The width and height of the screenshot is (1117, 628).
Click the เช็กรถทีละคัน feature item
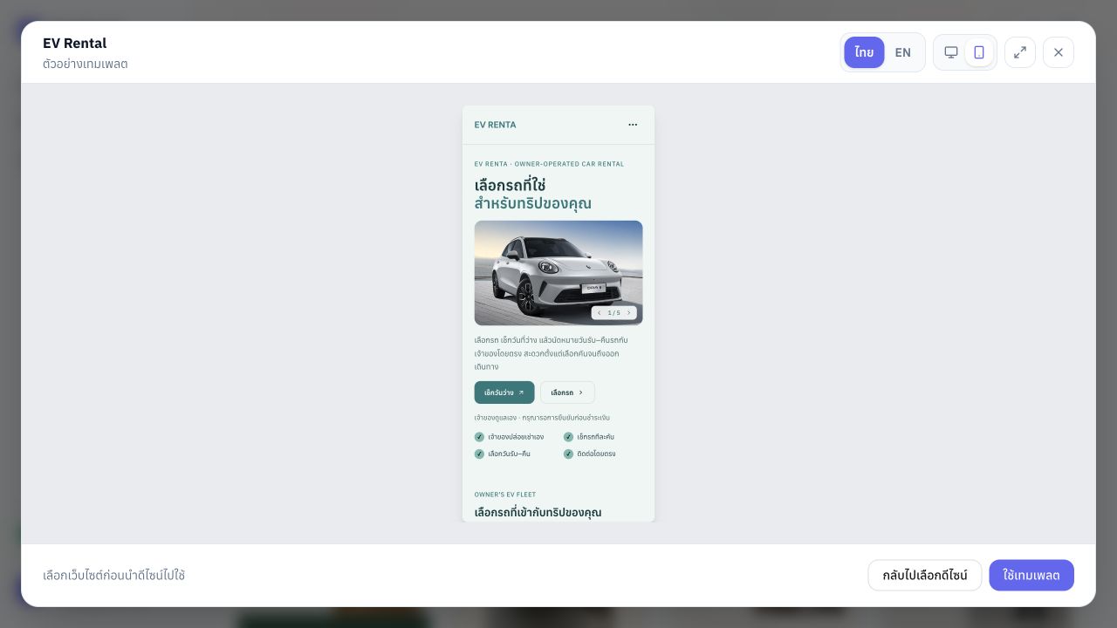589,437
